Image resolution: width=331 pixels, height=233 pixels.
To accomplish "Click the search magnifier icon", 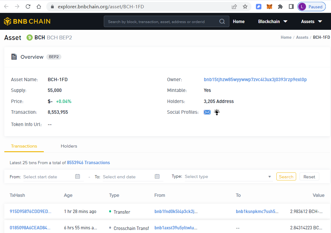I will tap(222, 22).
